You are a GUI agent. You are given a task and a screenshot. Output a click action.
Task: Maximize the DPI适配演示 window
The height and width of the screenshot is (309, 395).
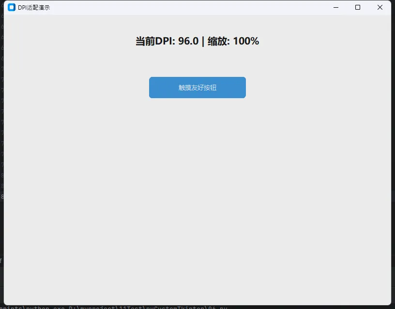[358, 7]
